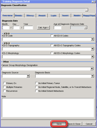Click the Cancel button

[89, 124]
